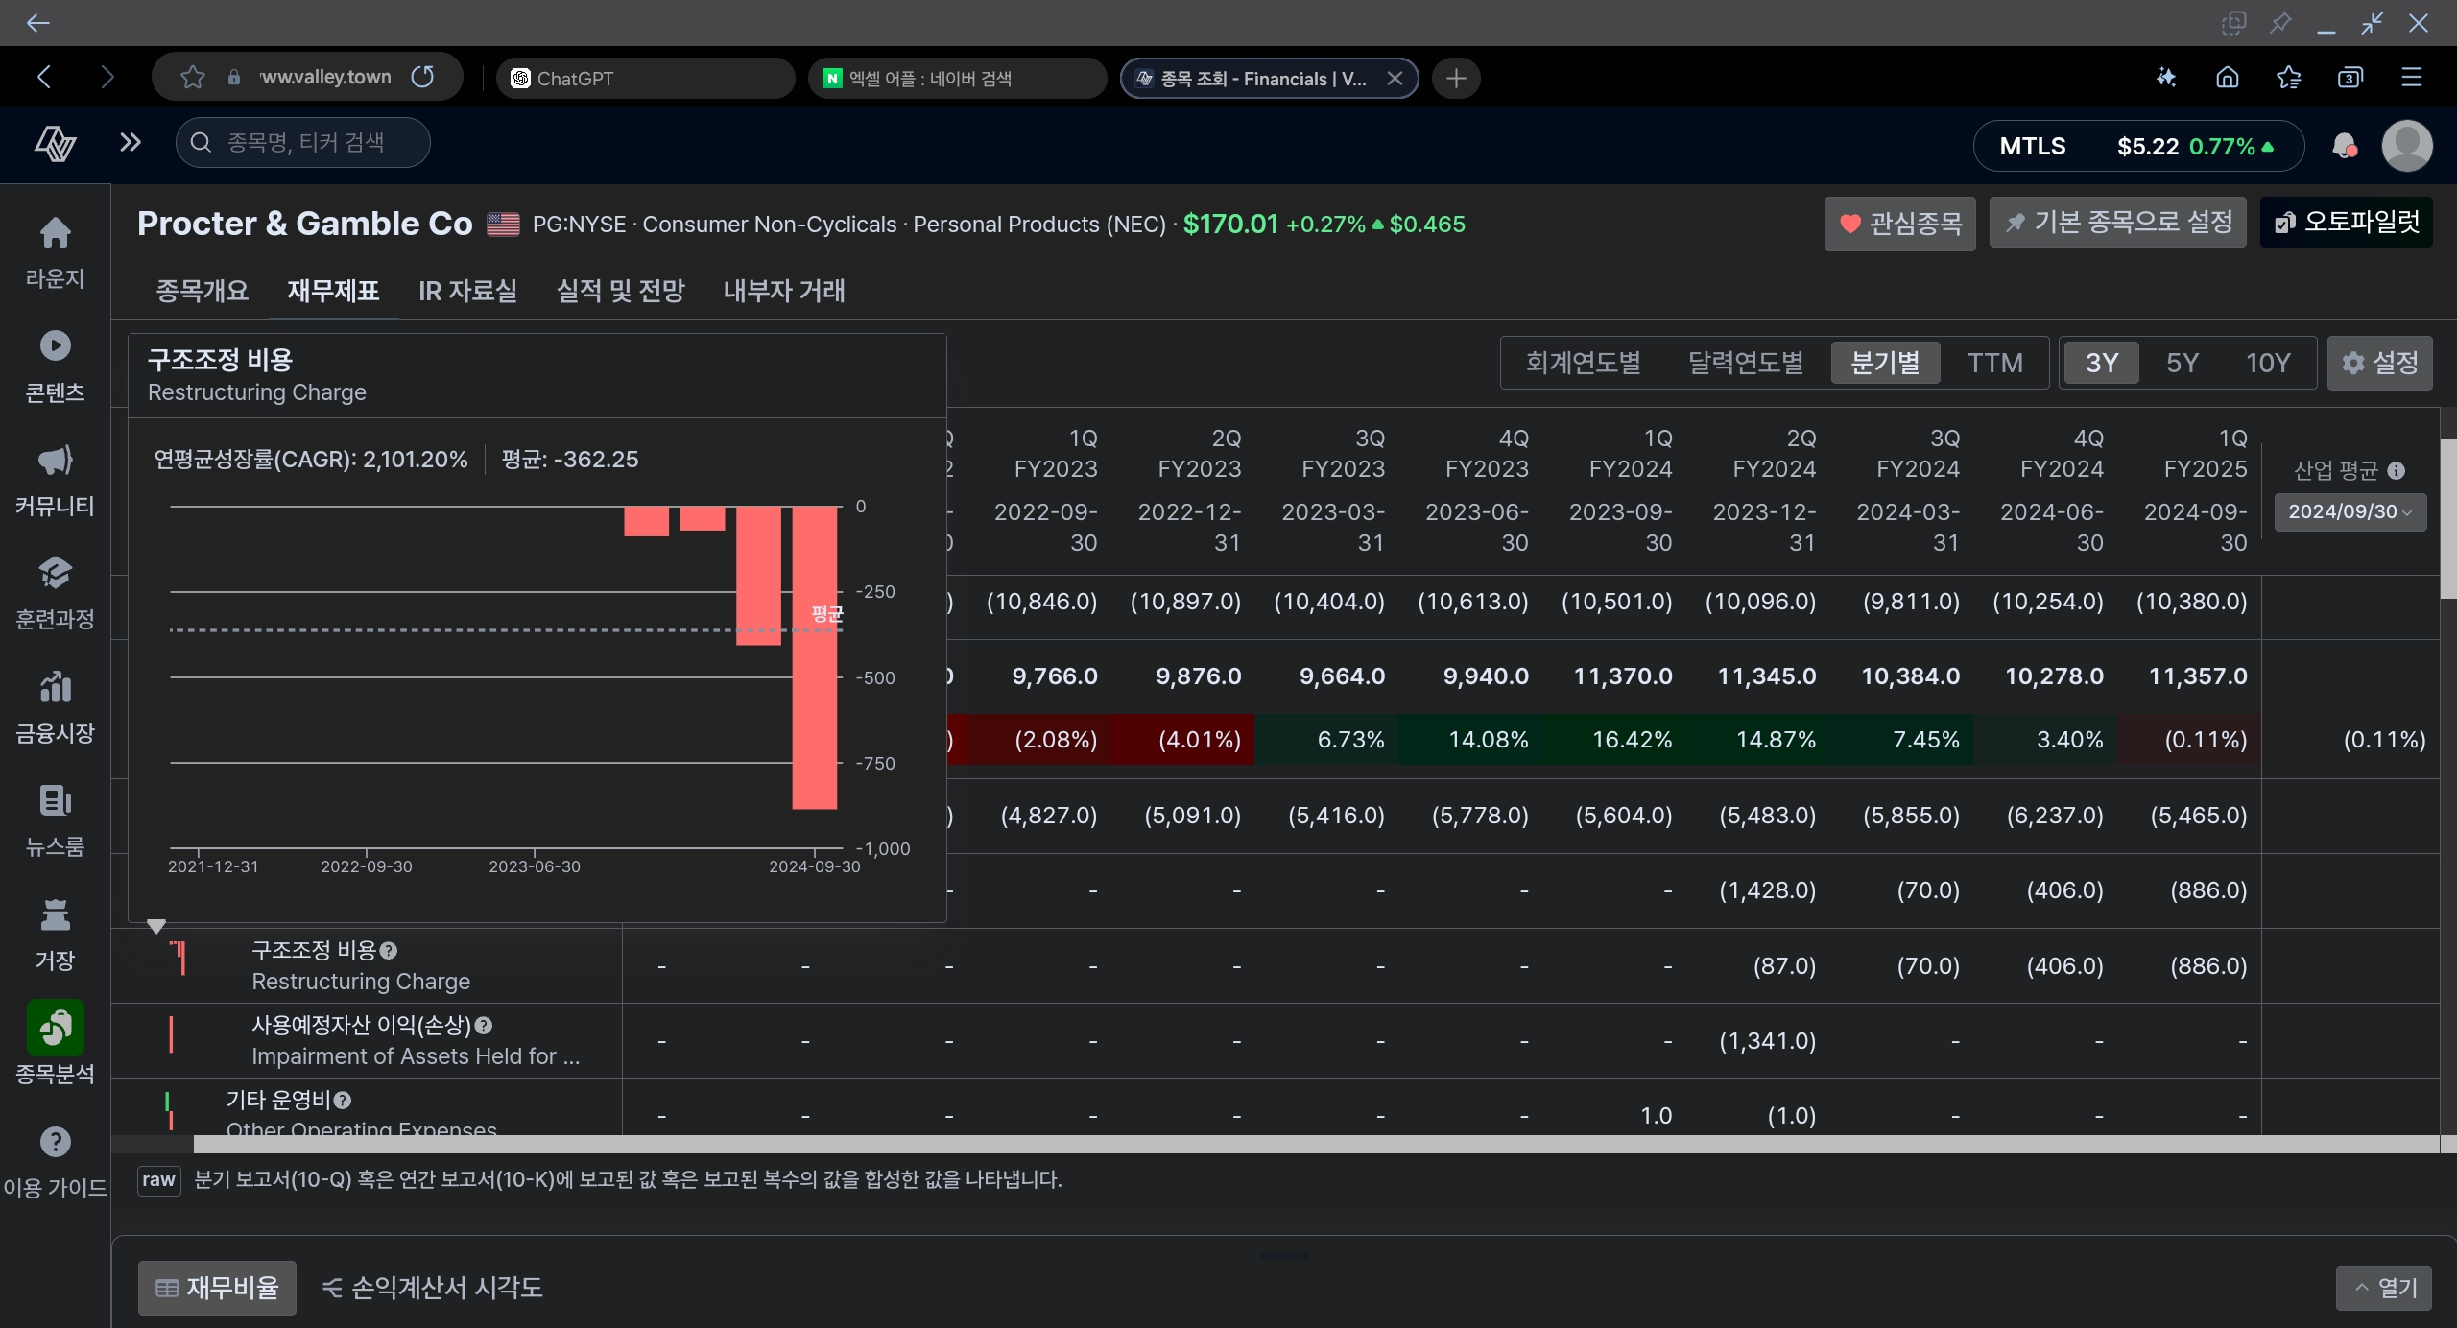Open the 종목분석 sidebar icon
Viewport: 2457px width, 1328px height.
[55, 1028]
